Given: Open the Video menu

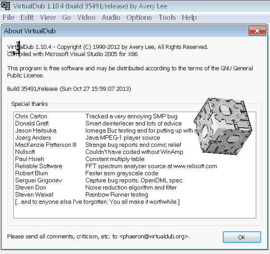Looking at the screenshot, I should (86, 17).
